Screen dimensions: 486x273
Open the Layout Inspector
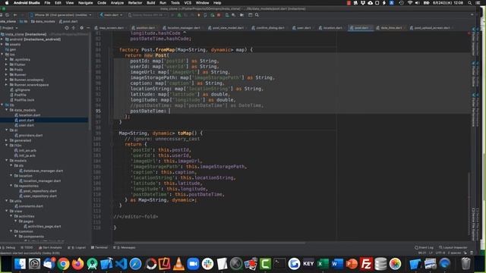click(453, 248)
